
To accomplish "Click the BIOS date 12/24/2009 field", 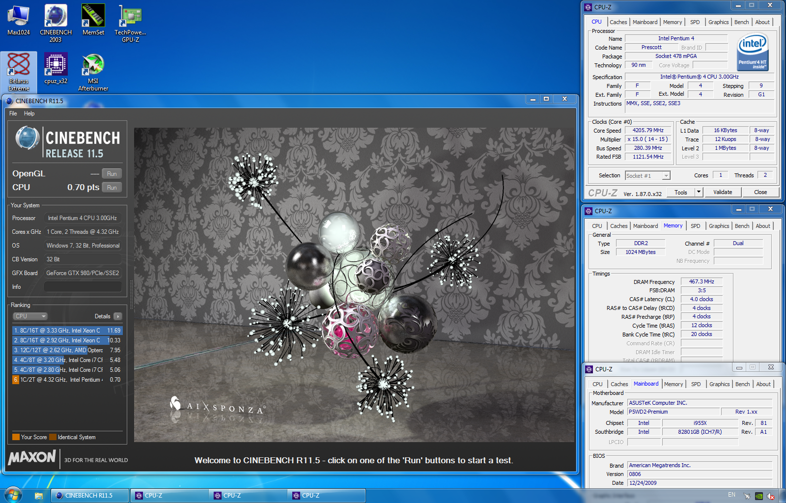I will pyautogui.click(x=700, y=483).
